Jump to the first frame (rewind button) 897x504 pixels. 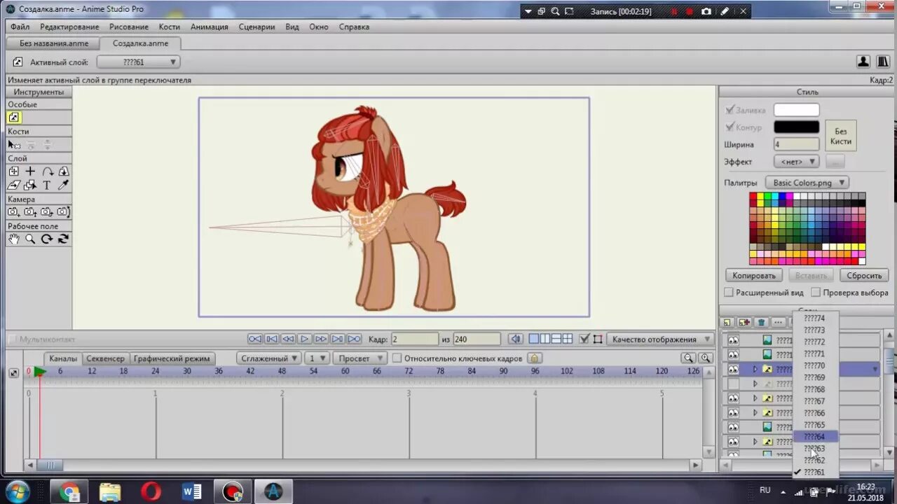pyautogui.click(x=255, y=339)
